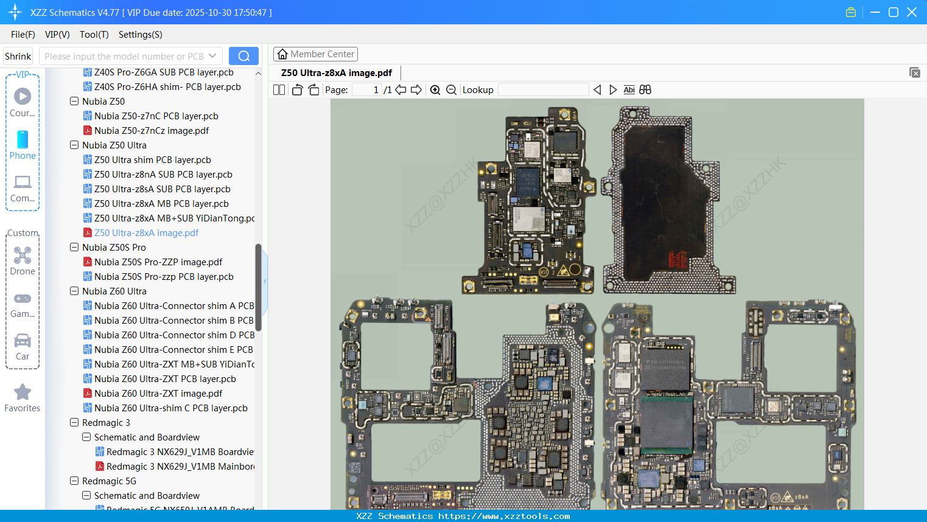This screenshot has height=522, width=927.
Task: Toggle the Abi match-case search option
Action: coord(629,90)
